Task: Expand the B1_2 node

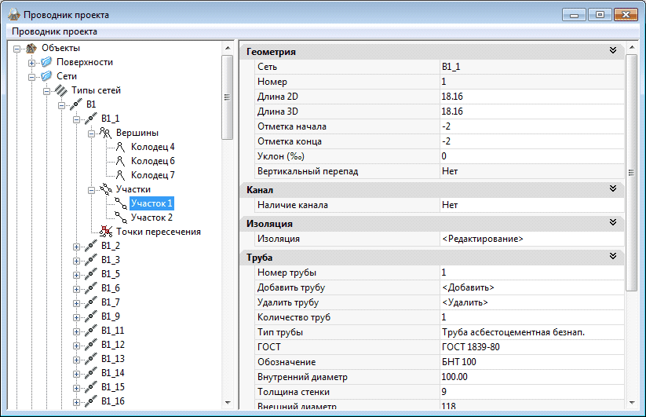Action: point(76,247)
